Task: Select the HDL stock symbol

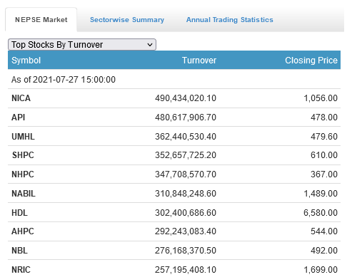Action: (19, 213)
